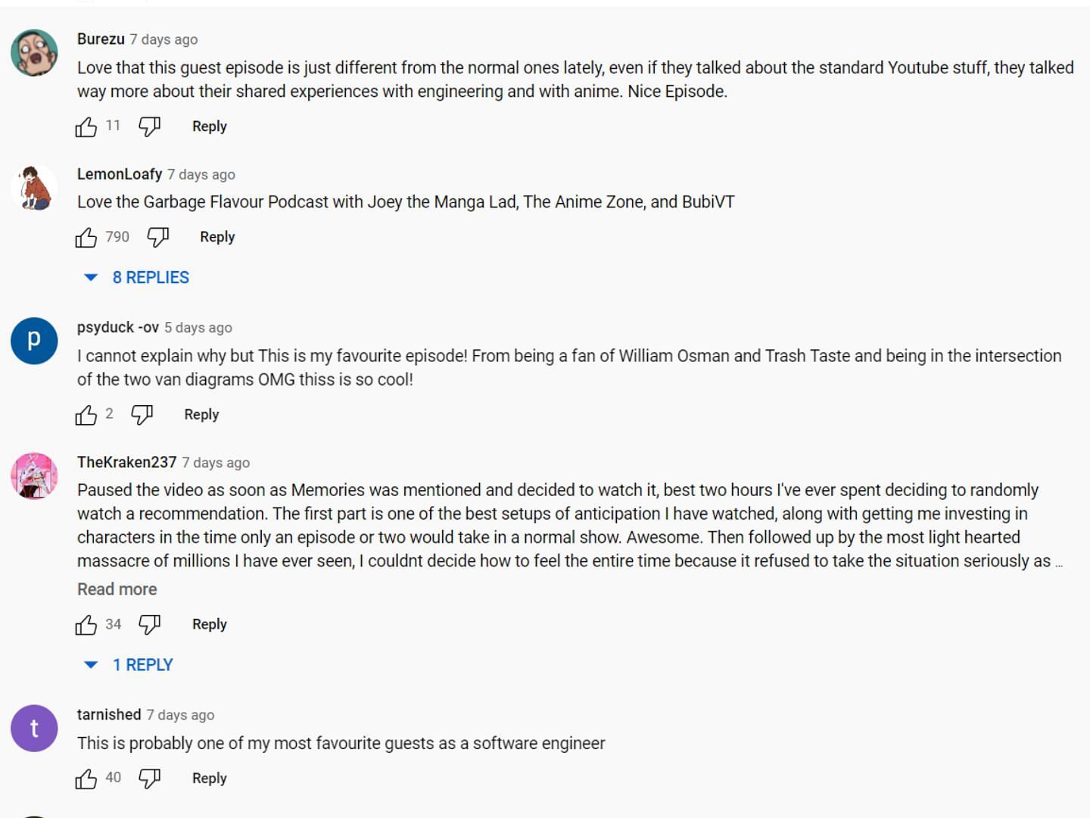This screenshot has height=818, width=1090.
Task: Reply to psyduck -ov's comment
Action: click(x=201, y=415)
